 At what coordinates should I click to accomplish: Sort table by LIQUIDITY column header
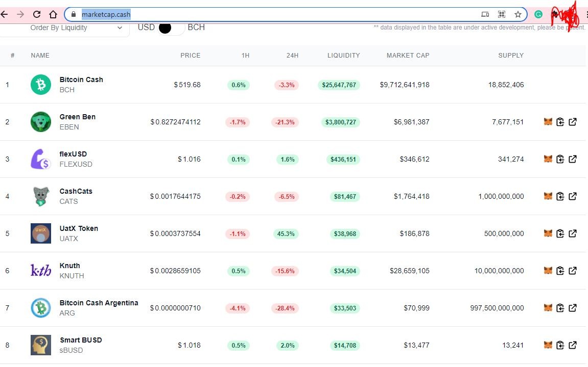343,56
